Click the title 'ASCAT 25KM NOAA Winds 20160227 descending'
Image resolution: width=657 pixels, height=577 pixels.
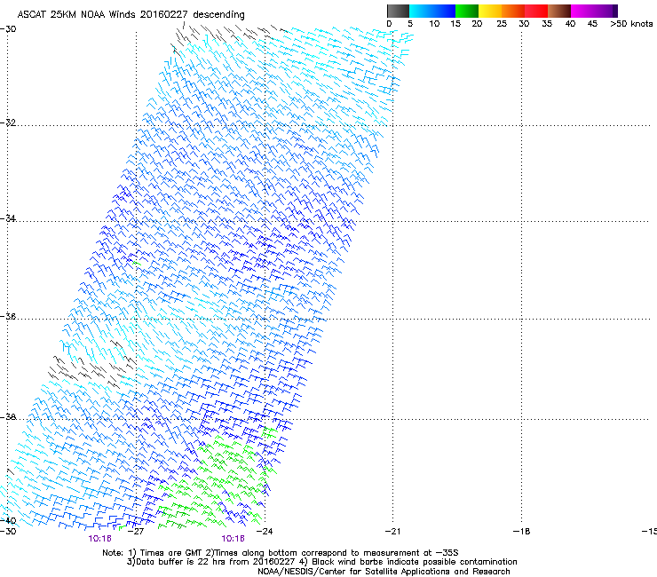(131, 14)
